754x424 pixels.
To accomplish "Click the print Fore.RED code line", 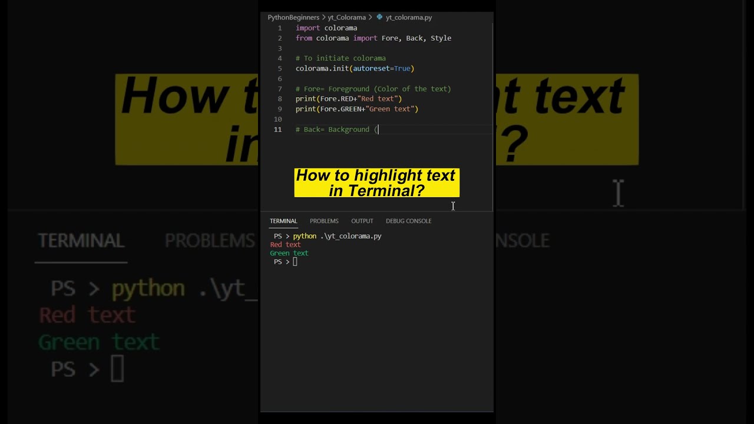I will (349, 99).
